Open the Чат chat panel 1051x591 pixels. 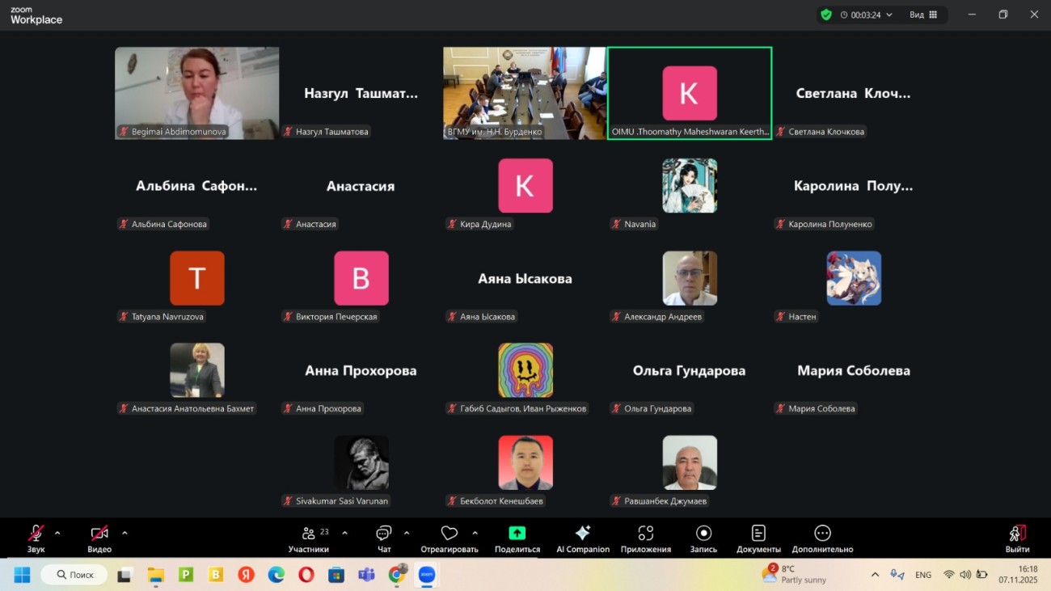pos(384,538)
